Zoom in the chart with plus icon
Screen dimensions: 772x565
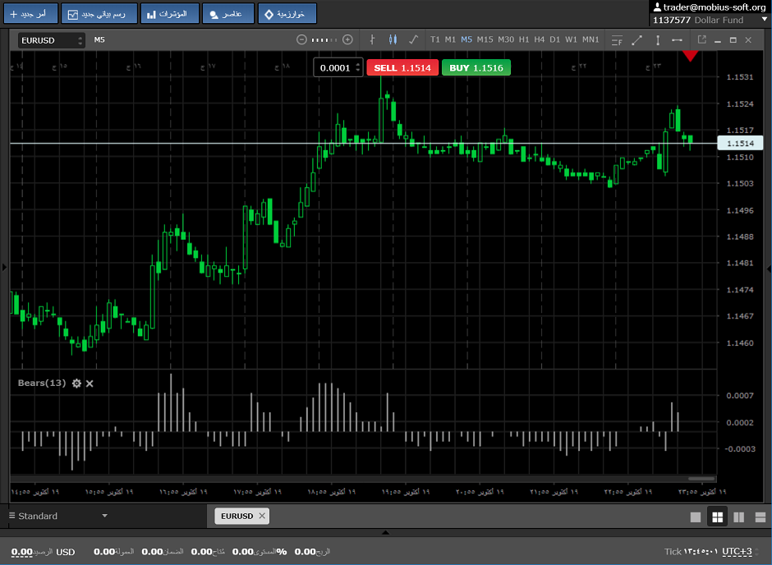point(347,39)
